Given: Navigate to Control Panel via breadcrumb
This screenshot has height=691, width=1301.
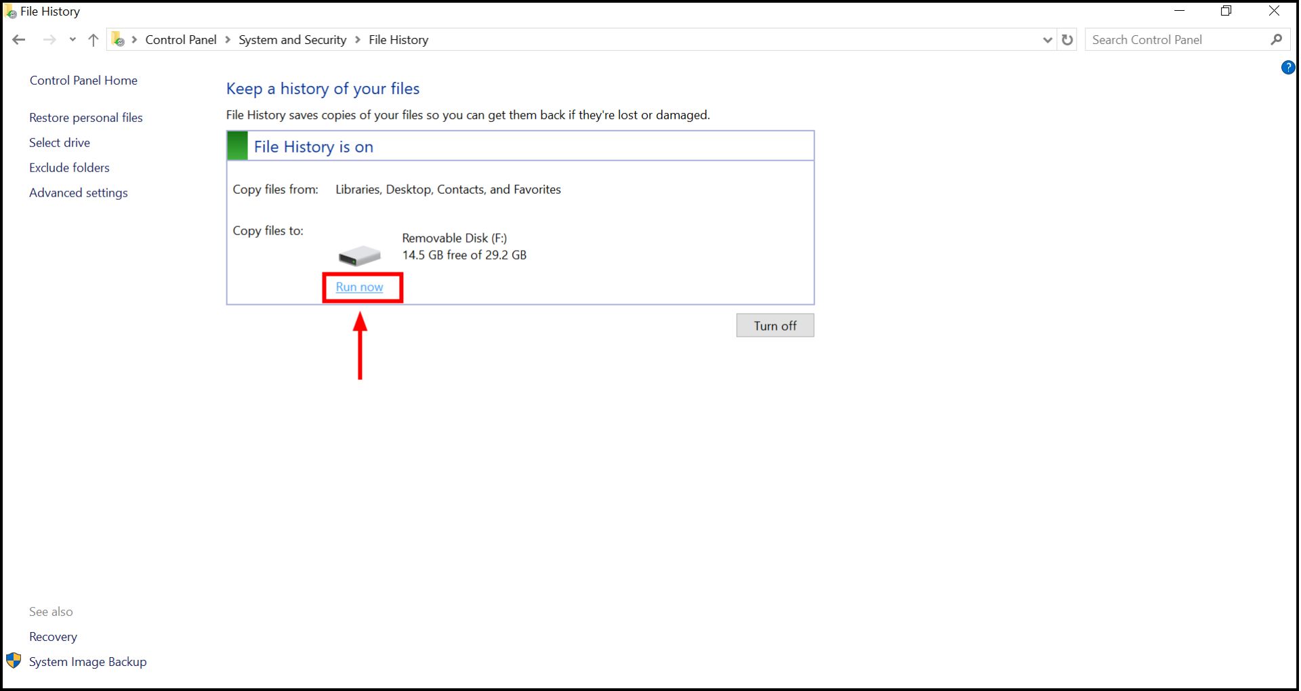Looking at the screenshot, I should point(180,39).
